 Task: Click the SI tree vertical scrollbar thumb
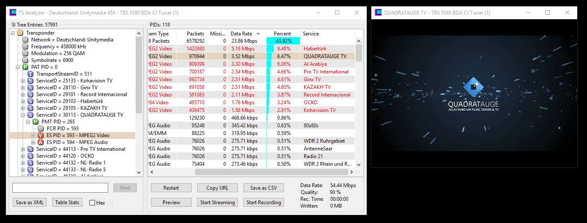(x=139, y=75)
